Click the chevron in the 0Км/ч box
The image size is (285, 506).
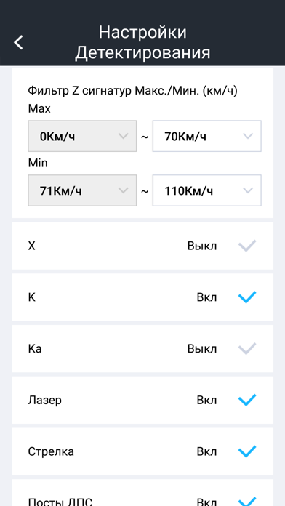tap(124, 136)
